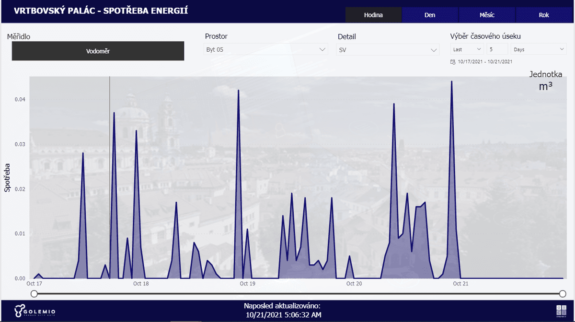Click the number of days input field
Image resolution: width=575 pixels, height=322 pixels.
click(497, 49)
